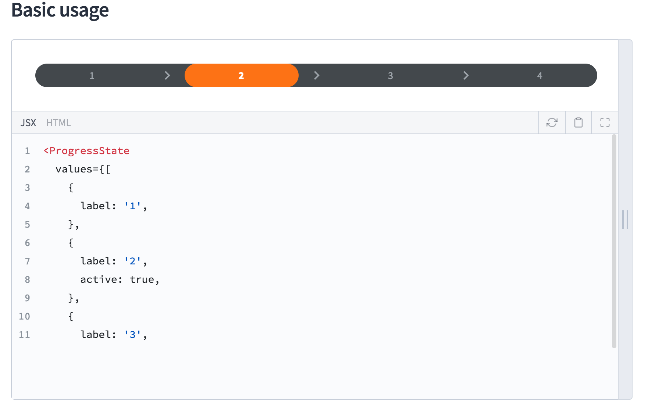Click the values={[ line in code

tap(83, 169)
